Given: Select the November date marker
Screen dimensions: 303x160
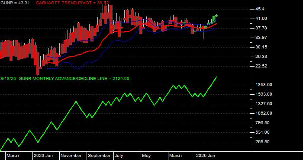Looking at the screenshot, I should pyautogui.click(x=71, y=156).
